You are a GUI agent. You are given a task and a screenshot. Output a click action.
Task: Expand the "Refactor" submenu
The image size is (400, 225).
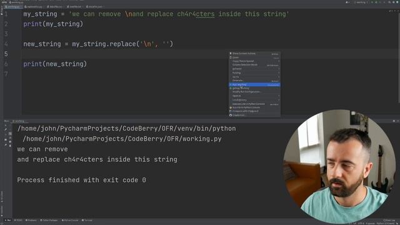254,69
